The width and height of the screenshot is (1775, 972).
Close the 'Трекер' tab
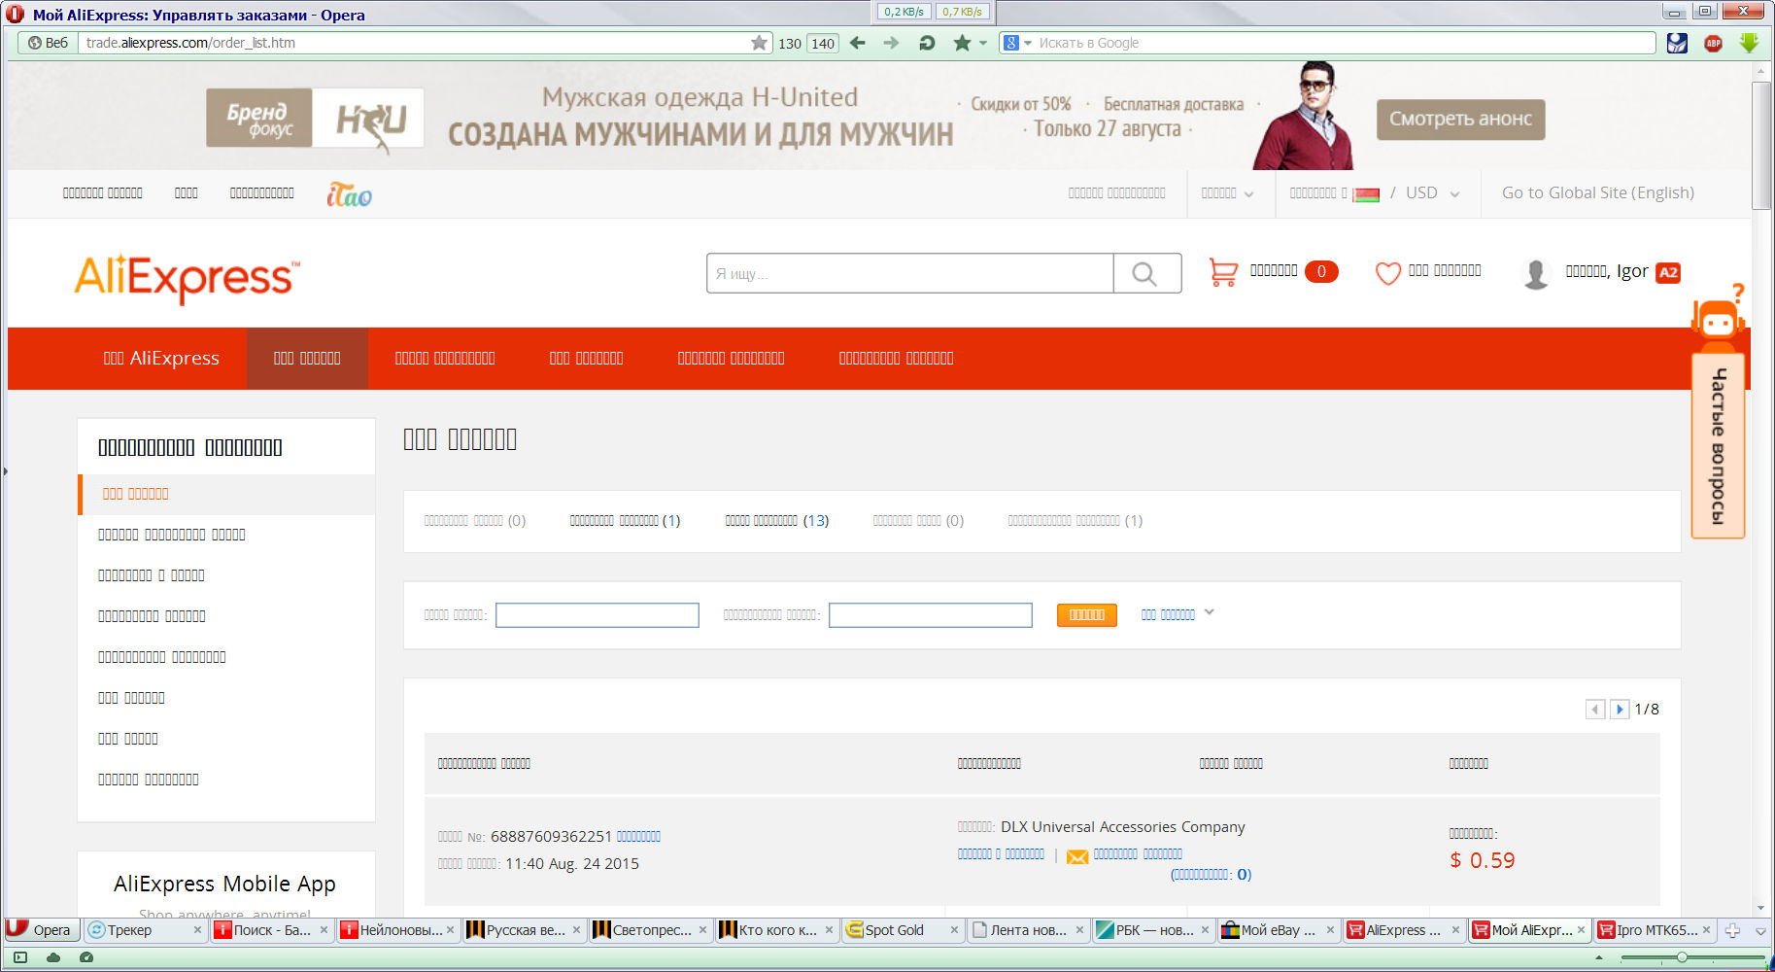point(197,930)
